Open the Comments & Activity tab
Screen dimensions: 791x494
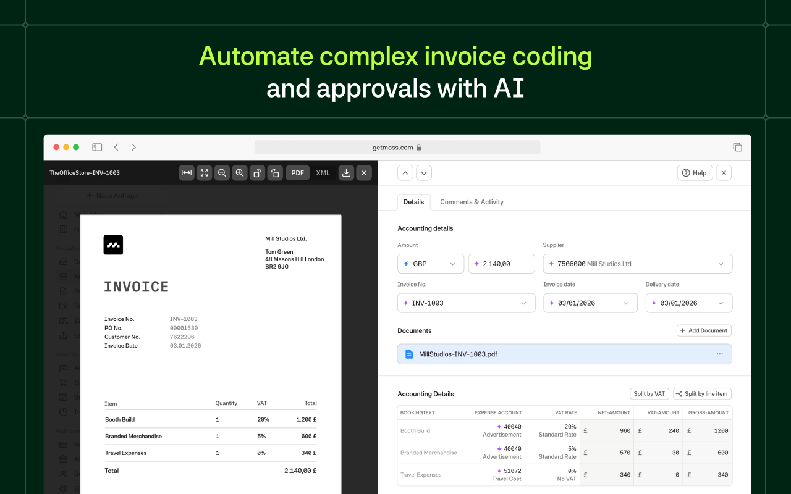click(472, 202)
